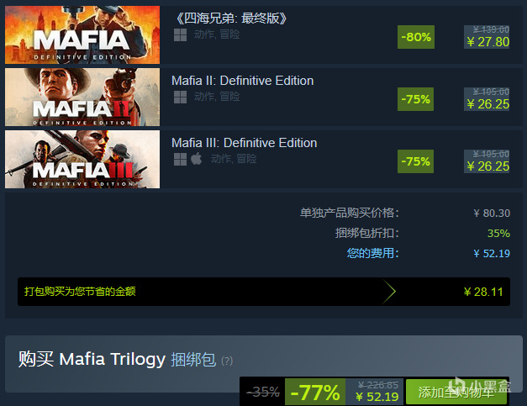The width and height of the screenshot is (527, 406).
Task: Click the -75% badge for Mafia II
Action: [415, 99]
